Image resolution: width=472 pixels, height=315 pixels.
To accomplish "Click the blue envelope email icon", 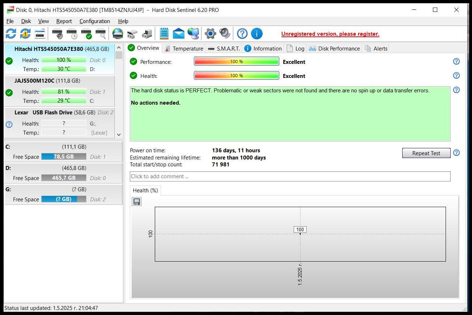I will (x=178, y=34).
